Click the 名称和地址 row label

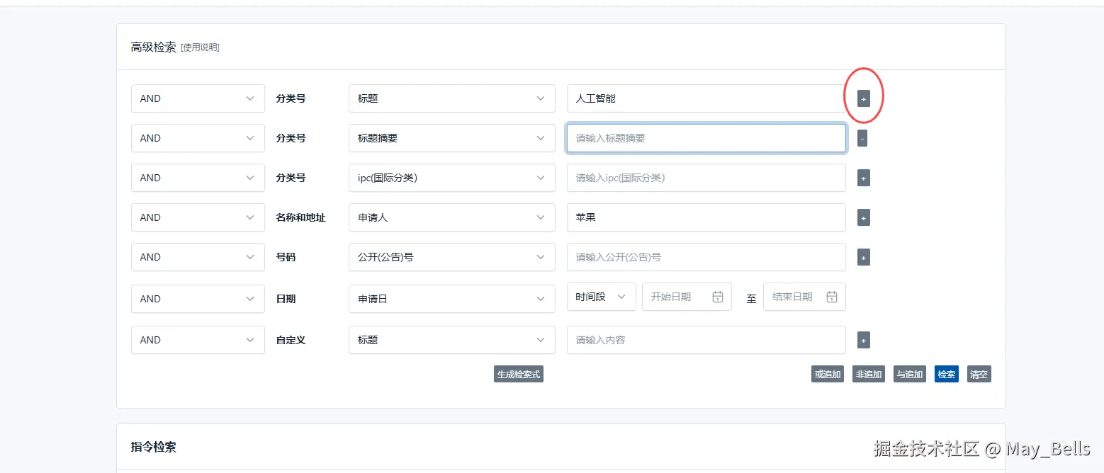(x=300, y=217)
